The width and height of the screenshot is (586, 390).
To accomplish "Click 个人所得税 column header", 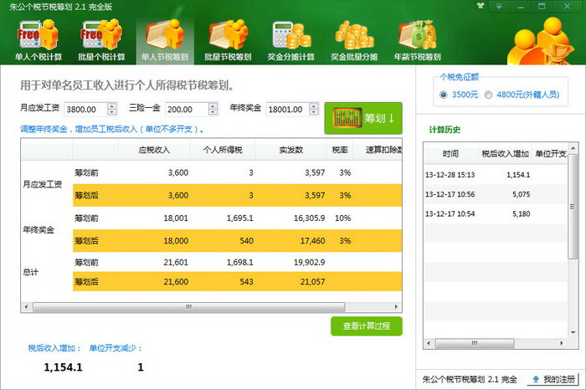I will pyautogui.click(x=223, y=150).
